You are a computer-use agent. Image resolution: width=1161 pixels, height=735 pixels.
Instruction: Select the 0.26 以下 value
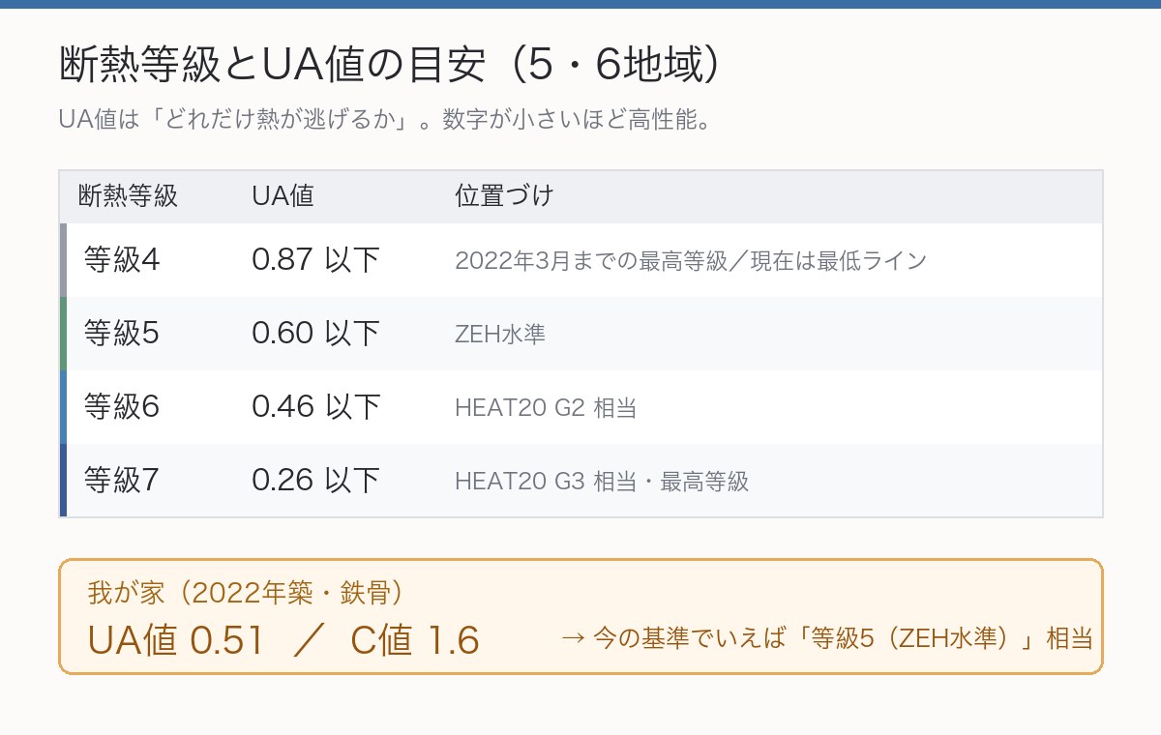pos(315,481)
